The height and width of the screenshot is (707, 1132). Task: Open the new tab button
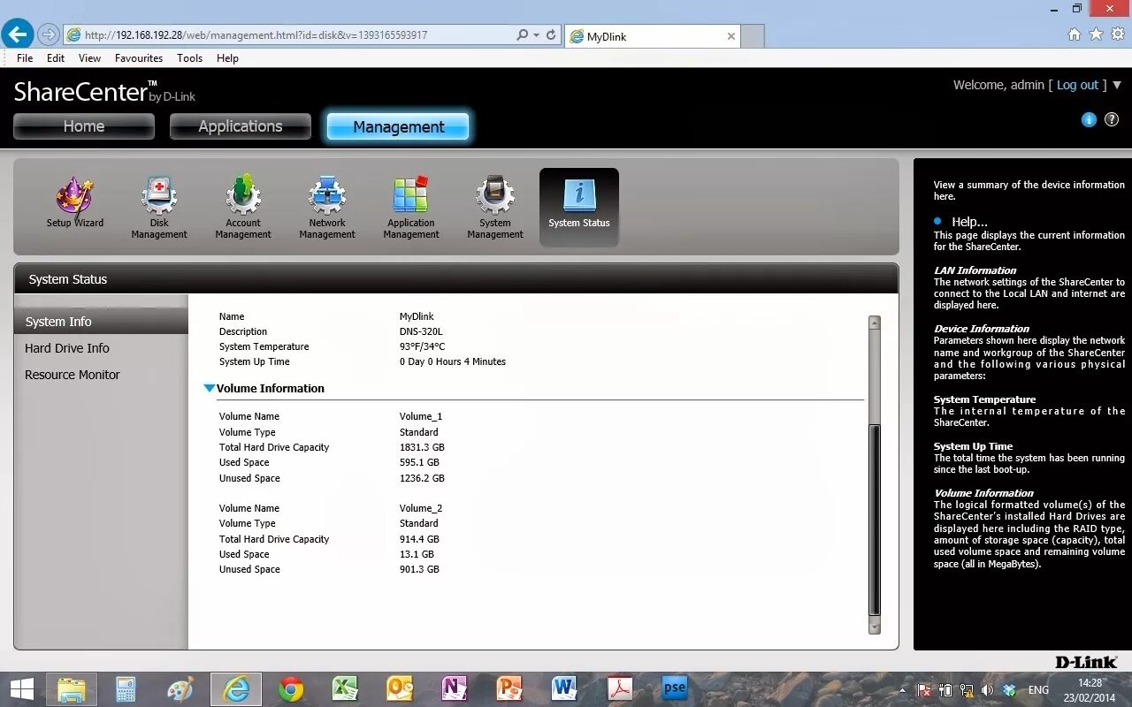coord(752,36)
